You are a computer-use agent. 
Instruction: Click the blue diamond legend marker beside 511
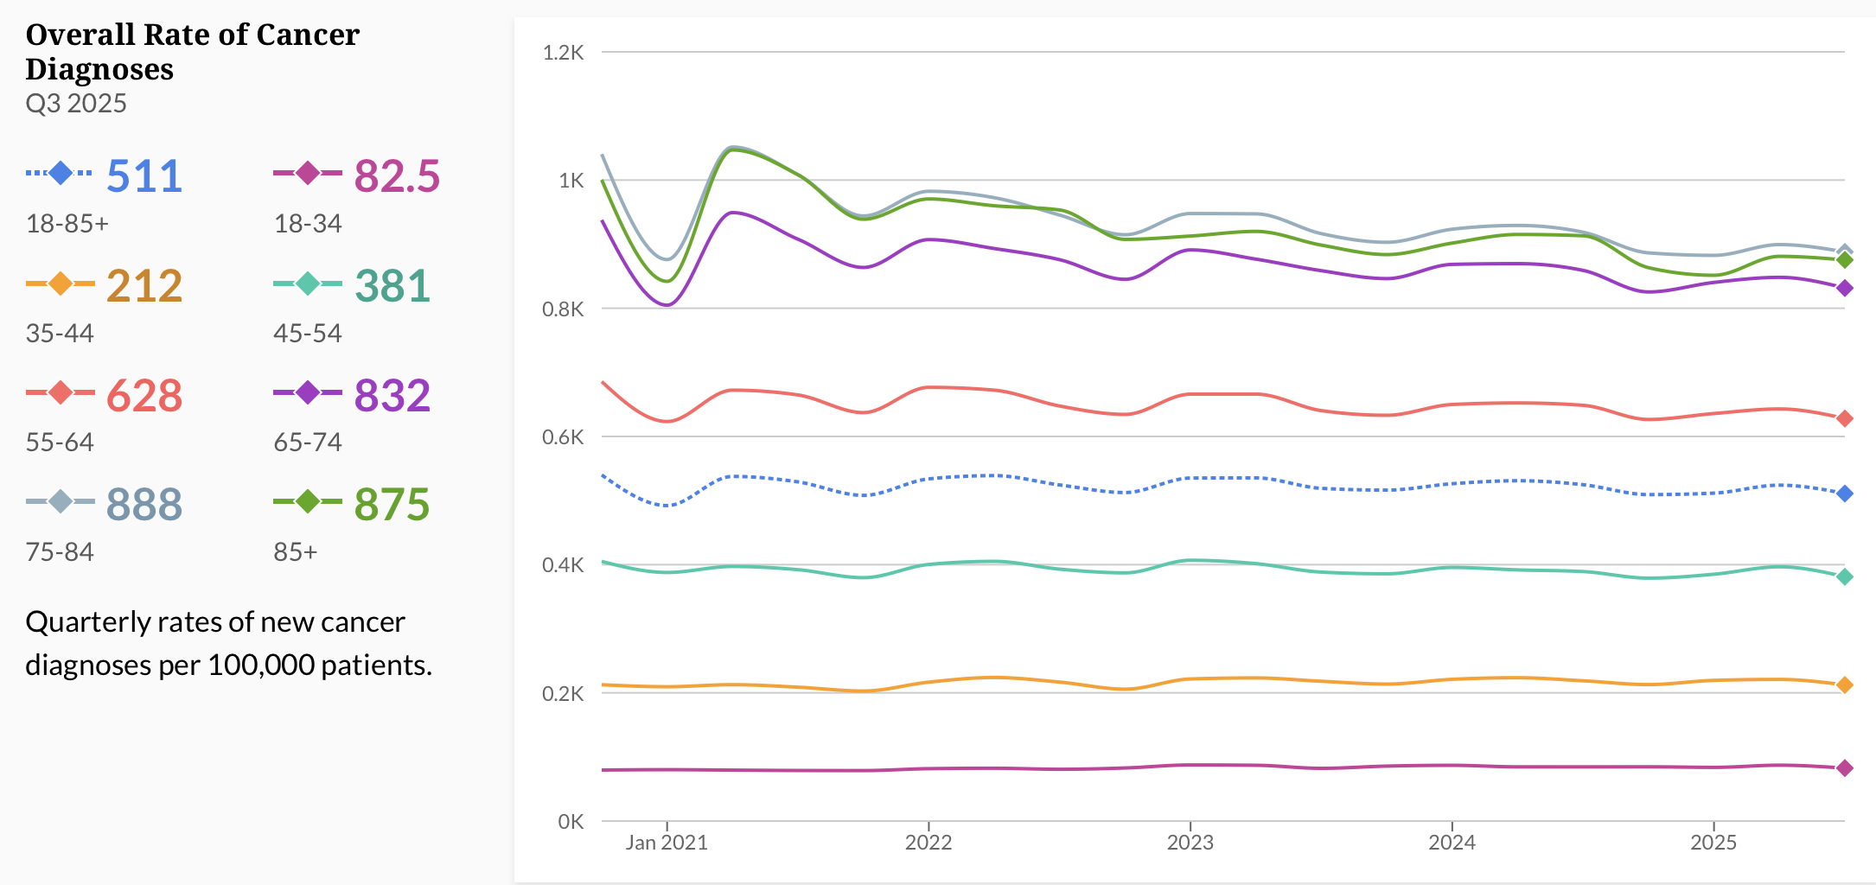(x=60, y=174)
